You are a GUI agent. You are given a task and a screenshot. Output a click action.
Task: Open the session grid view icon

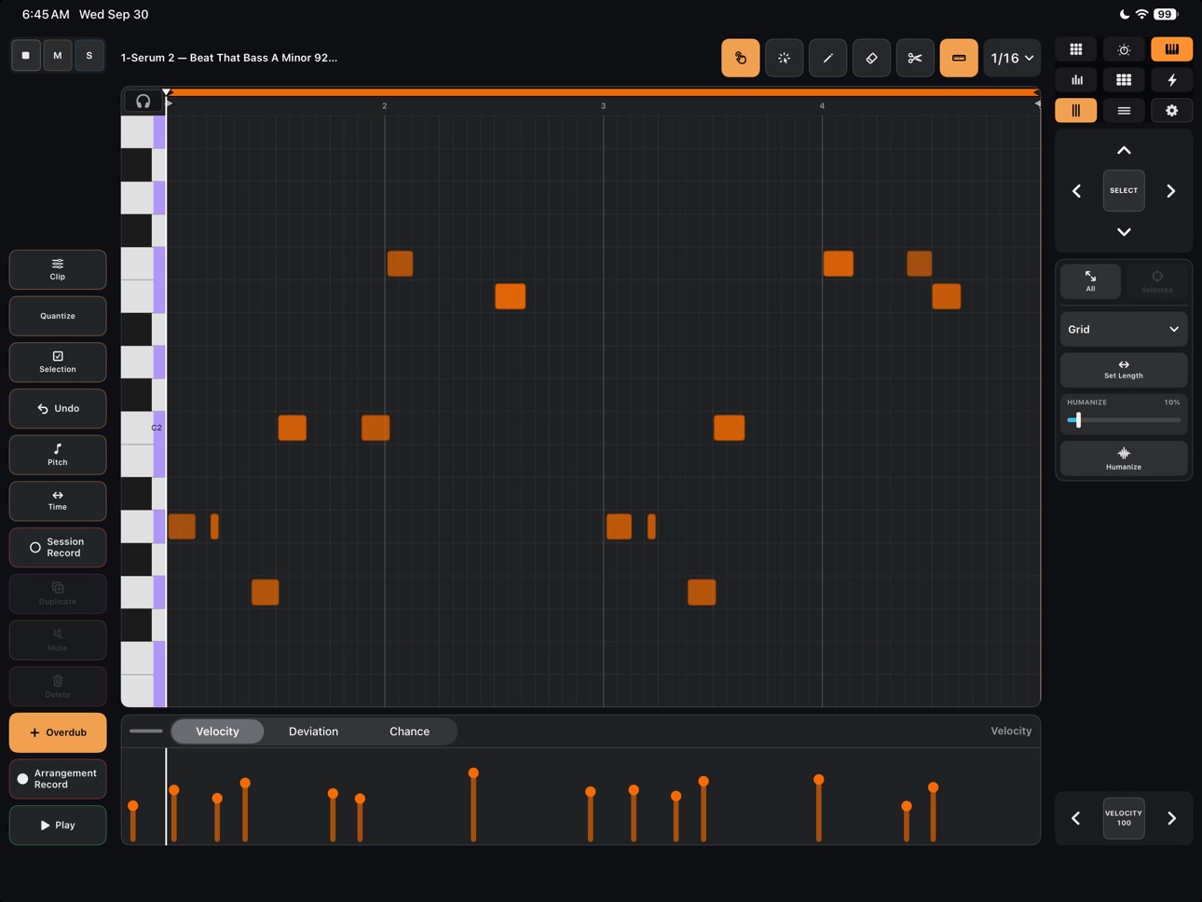click(1075, 49)
